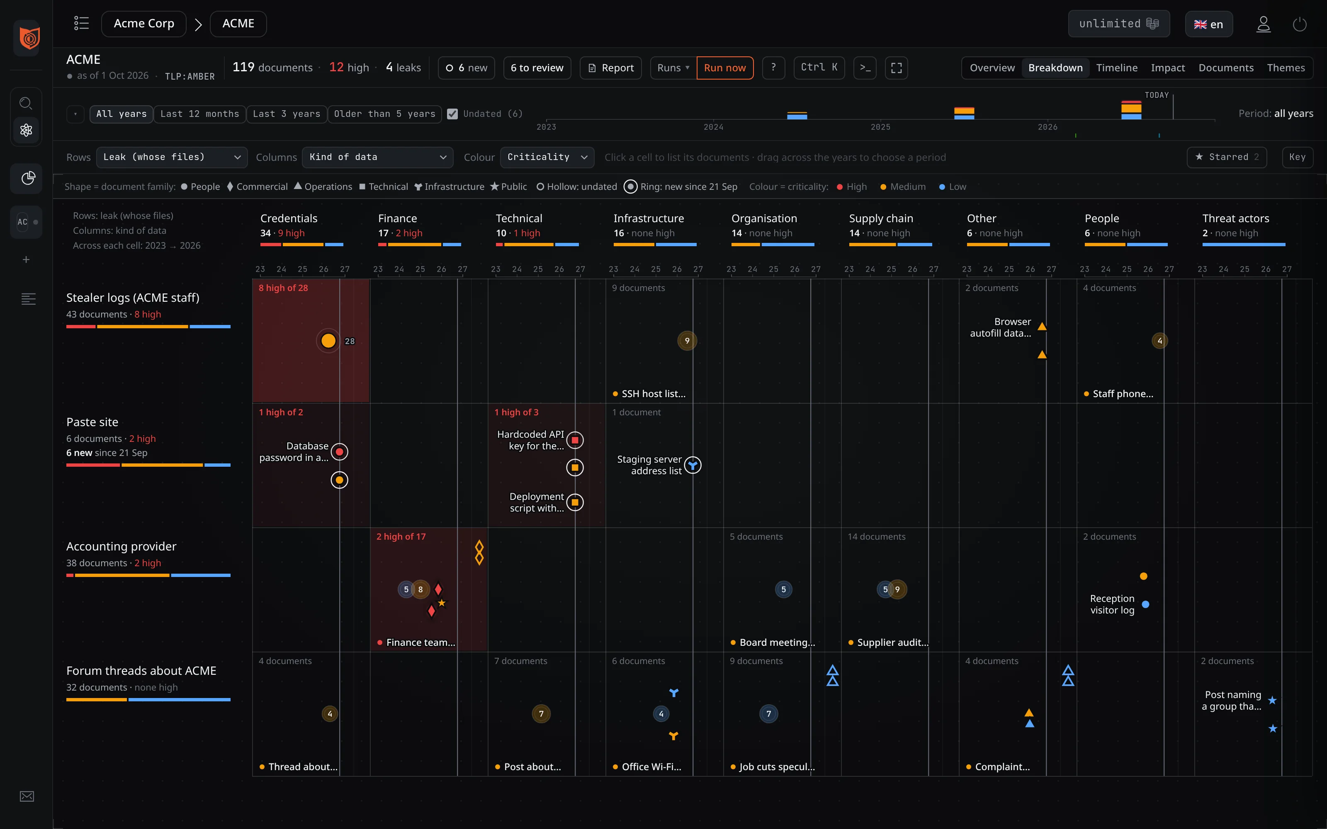Viewport: 1327px width, 829px height.
Task: Open the terminal prompt icon button
Action: point(865,68)
